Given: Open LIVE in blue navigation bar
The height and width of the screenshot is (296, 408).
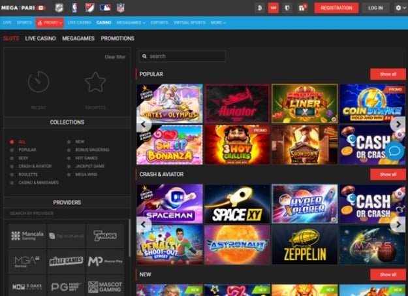Looking at the screenshot, I should (7, 23).
